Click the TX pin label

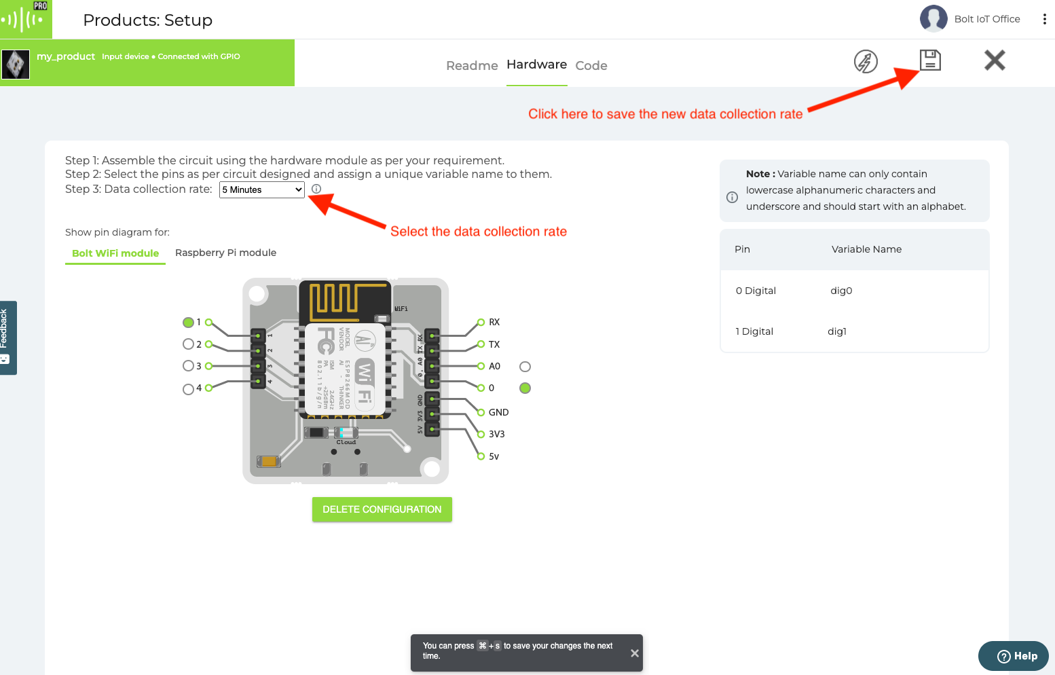[494, 344]
